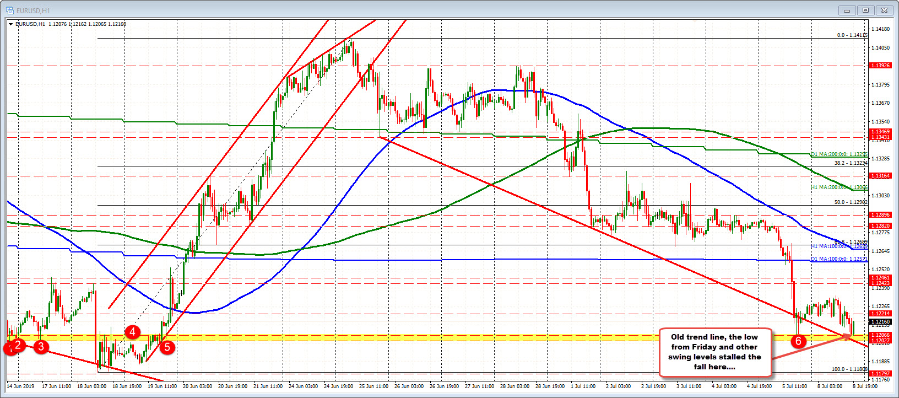Select the Fibonacci 50.0 - 1.12962 label
The height and width of the screenshot is (398, 899).
[851, 202]
